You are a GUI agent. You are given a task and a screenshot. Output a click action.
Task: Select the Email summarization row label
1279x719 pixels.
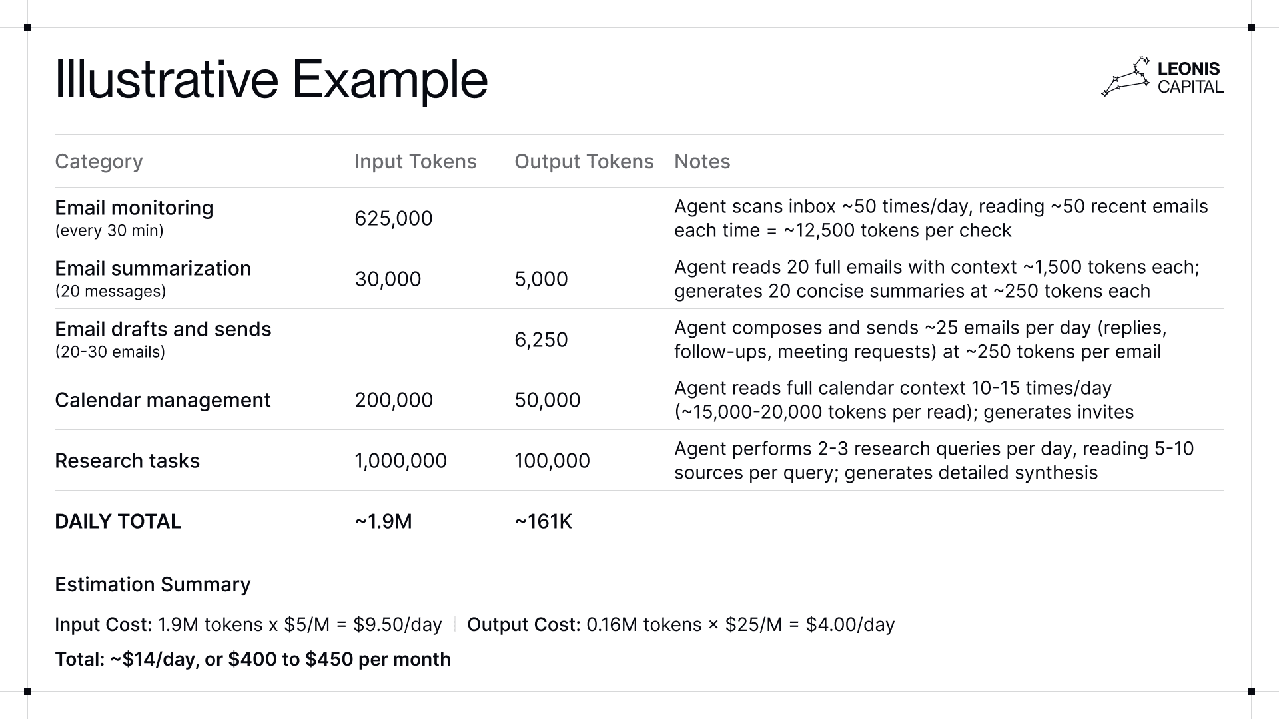pyautogui.click(x=153, y=269)
